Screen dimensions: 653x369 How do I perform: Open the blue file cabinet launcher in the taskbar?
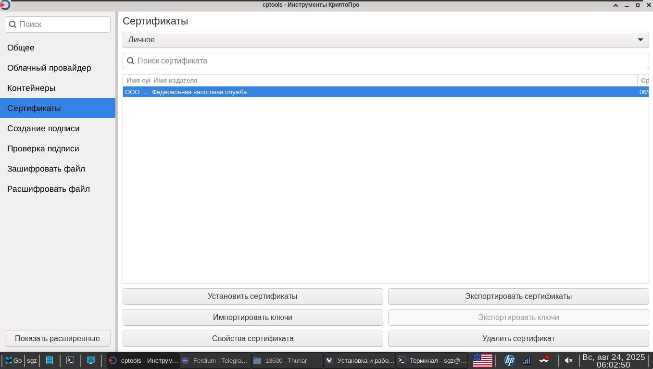(x=49, y=360)
